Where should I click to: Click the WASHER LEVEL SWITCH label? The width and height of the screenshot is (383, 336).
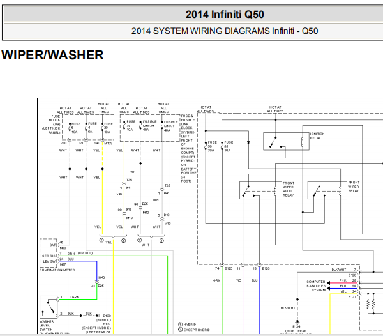coord(47,326)
